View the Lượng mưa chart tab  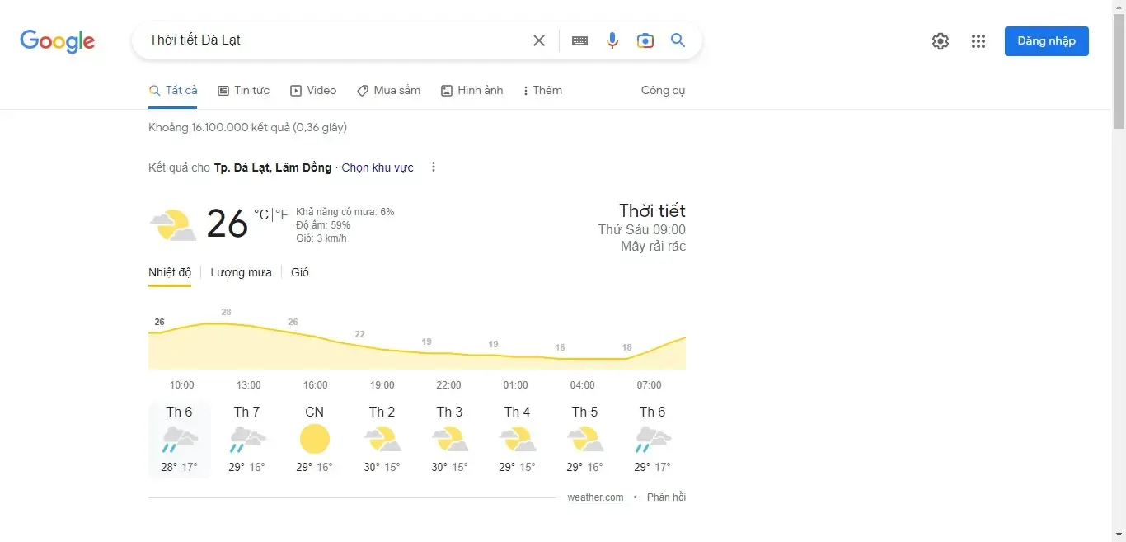241,272
